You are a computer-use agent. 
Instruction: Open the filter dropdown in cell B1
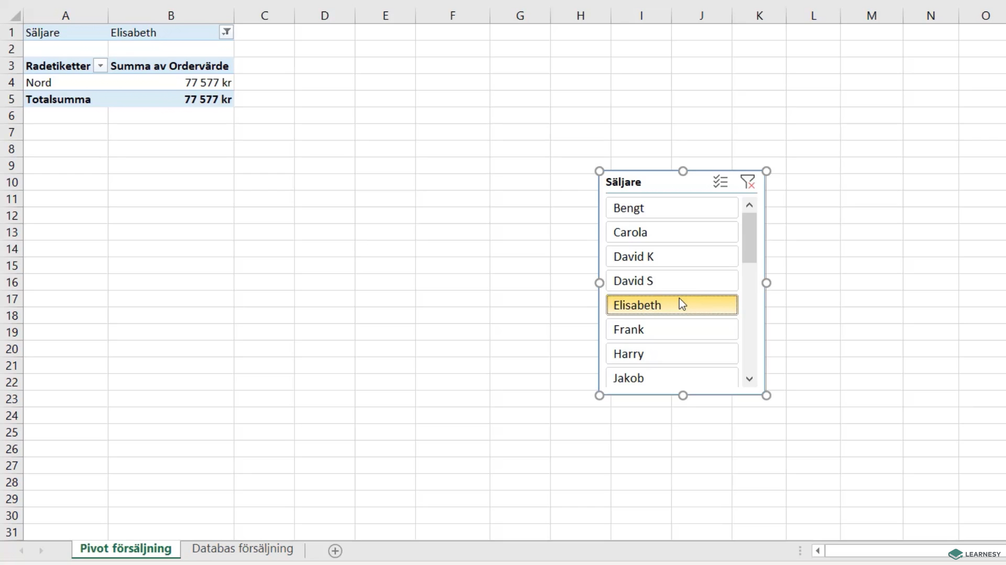pos(226,32)
